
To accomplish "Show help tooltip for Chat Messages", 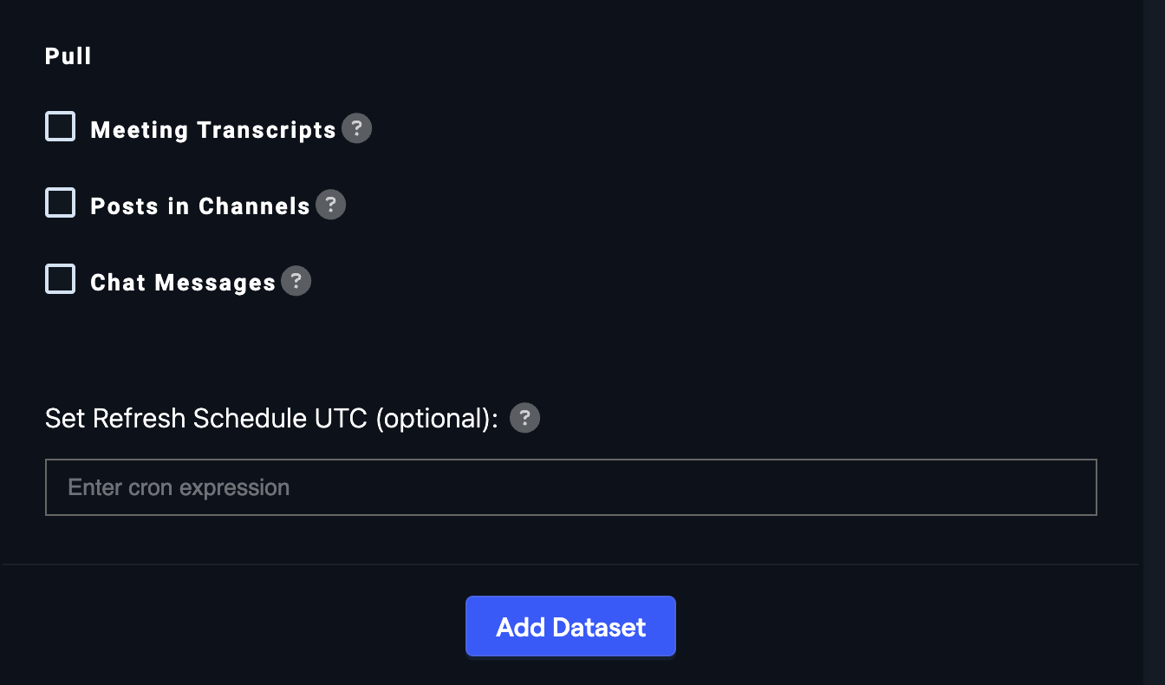I will (x=296, y=282).
